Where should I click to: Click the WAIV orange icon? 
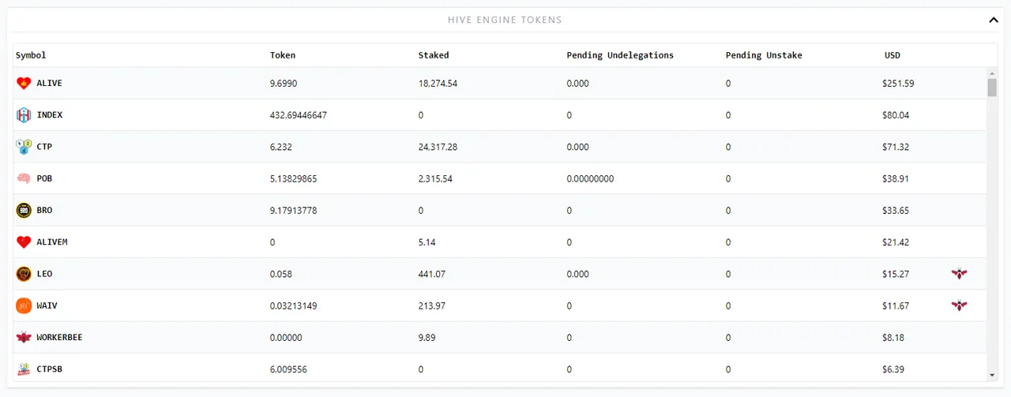coord(24,305)
